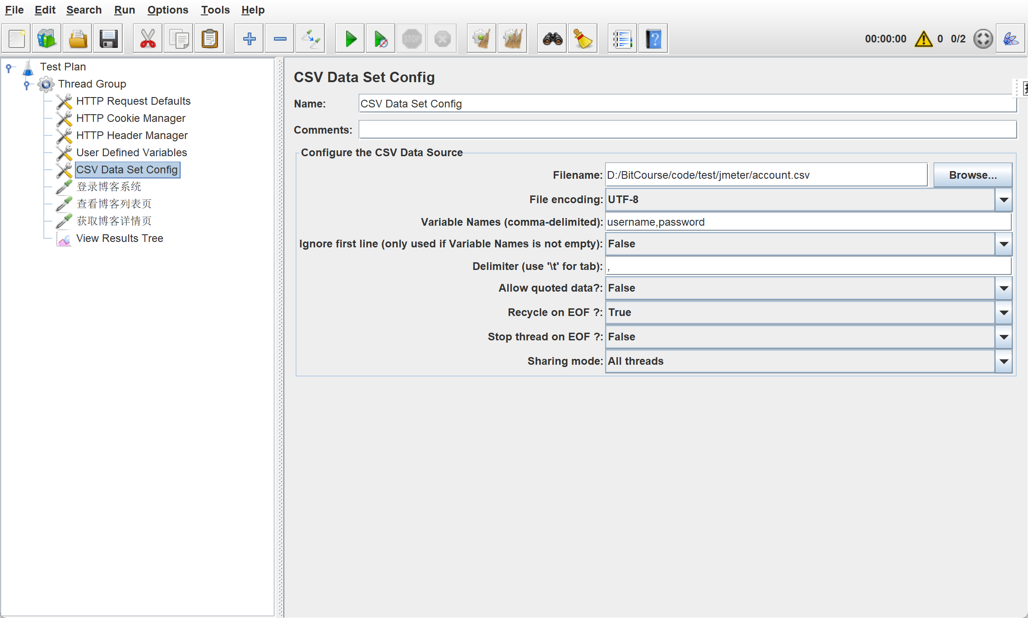This screenshot has height=618, width=1028.
Task: Collapse the Thread Group tree node
Action: pyautogui.click(x=27, y=84)
